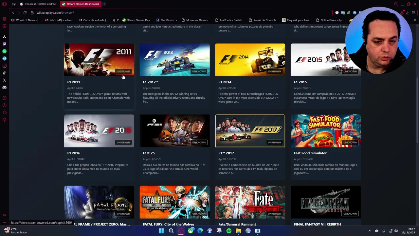Open the F1 2017 game thumbnail

click(x=250, y=131)
